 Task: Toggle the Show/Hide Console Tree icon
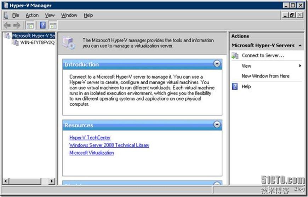[30, 25]
